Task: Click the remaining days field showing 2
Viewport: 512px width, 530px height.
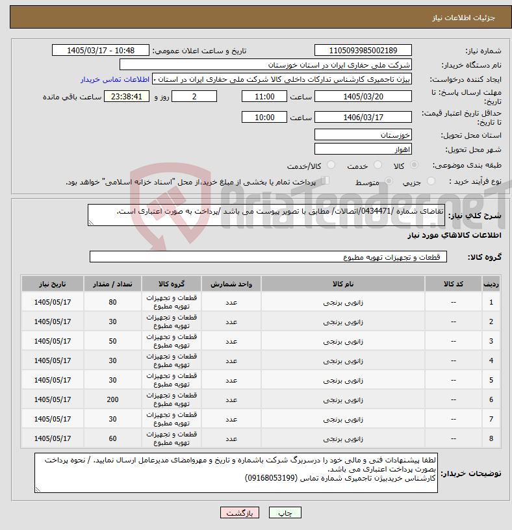Action: point(194,97)
